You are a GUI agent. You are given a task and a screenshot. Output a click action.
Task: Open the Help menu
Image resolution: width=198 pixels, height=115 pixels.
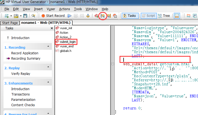pyautogui.click(x=105, y=9)
